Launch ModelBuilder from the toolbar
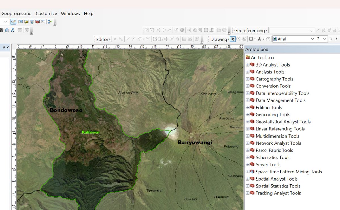Screen dimensions: 340x210 (50, 22)
